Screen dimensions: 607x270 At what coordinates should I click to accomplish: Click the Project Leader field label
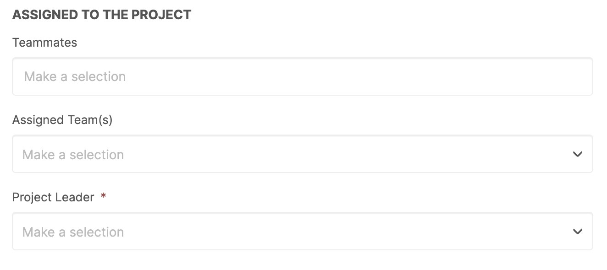(53, 197)
